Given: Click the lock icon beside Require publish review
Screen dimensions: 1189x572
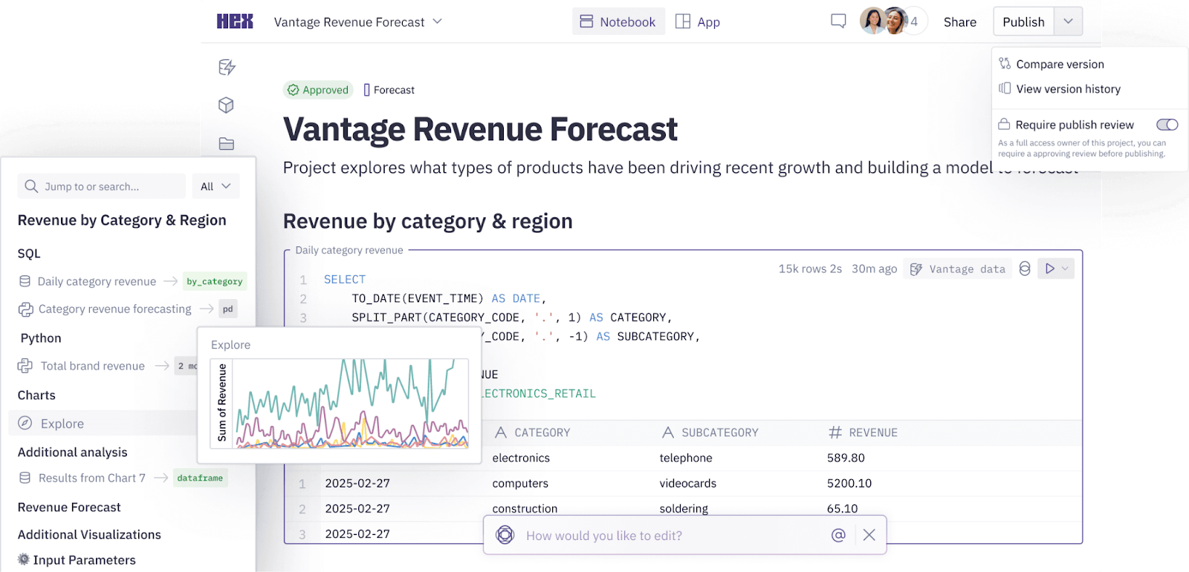Looking at the screenshot, I should [1004, 124].
